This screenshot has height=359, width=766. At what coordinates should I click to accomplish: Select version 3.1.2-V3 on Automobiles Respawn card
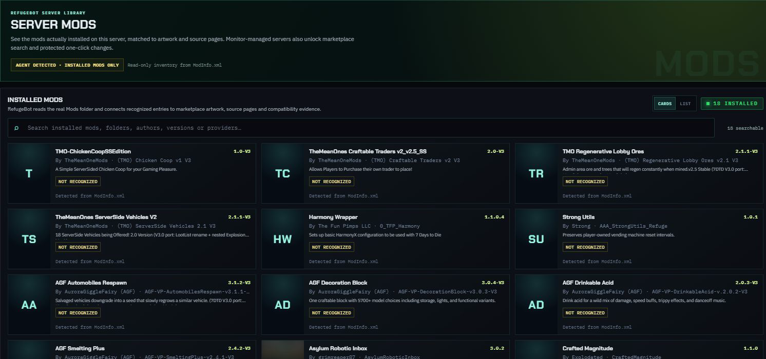point(239,283)
